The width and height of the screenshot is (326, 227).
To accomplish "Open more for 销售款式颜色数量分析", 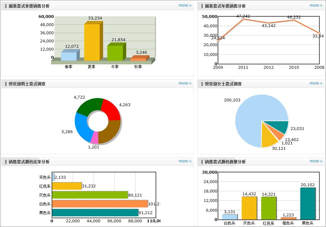I will click(316, 161).
